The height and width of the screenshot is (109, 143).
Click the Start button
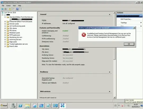[4, 106]
